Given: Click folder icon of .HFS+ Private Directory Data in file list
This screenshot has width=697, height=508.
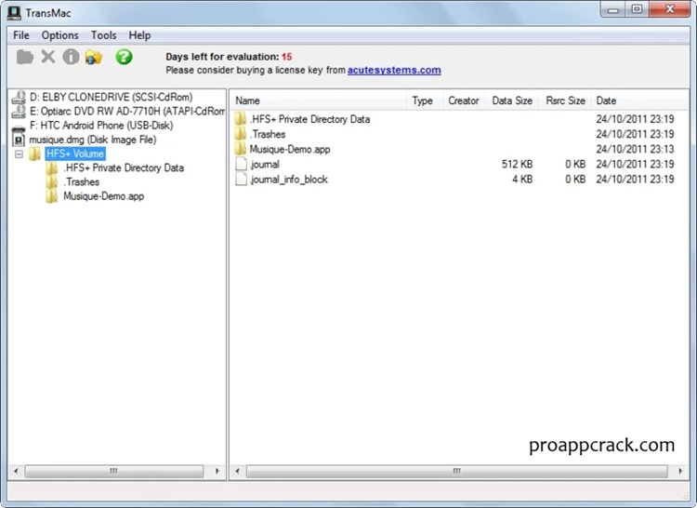Looking at the screenshot, I should pyautogui.click(x=241, y=119).
